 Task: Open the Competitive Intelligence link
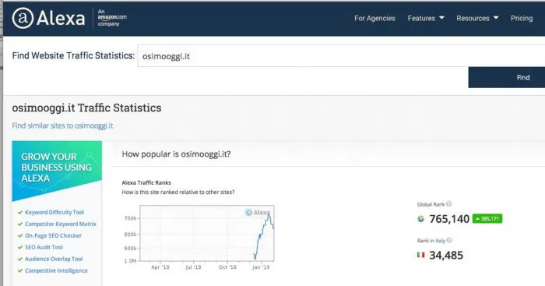coord(56,270)
